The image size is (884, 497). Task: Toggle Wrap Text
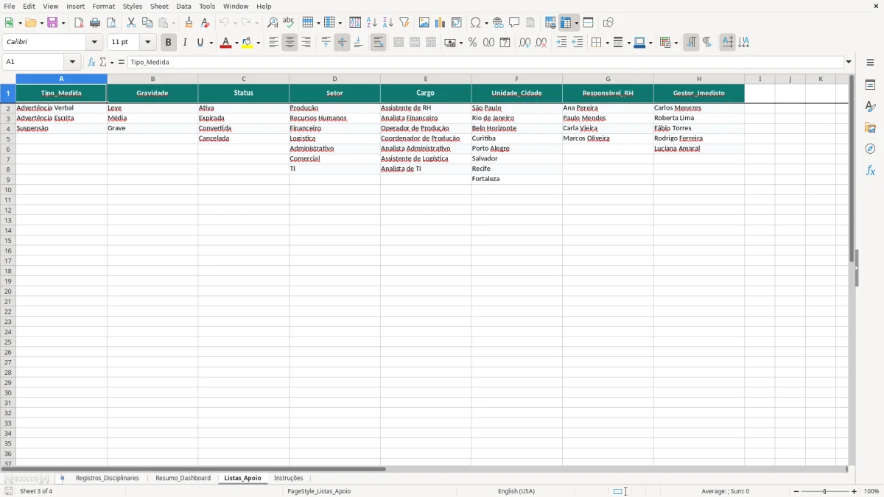click(x=379, y=43)
